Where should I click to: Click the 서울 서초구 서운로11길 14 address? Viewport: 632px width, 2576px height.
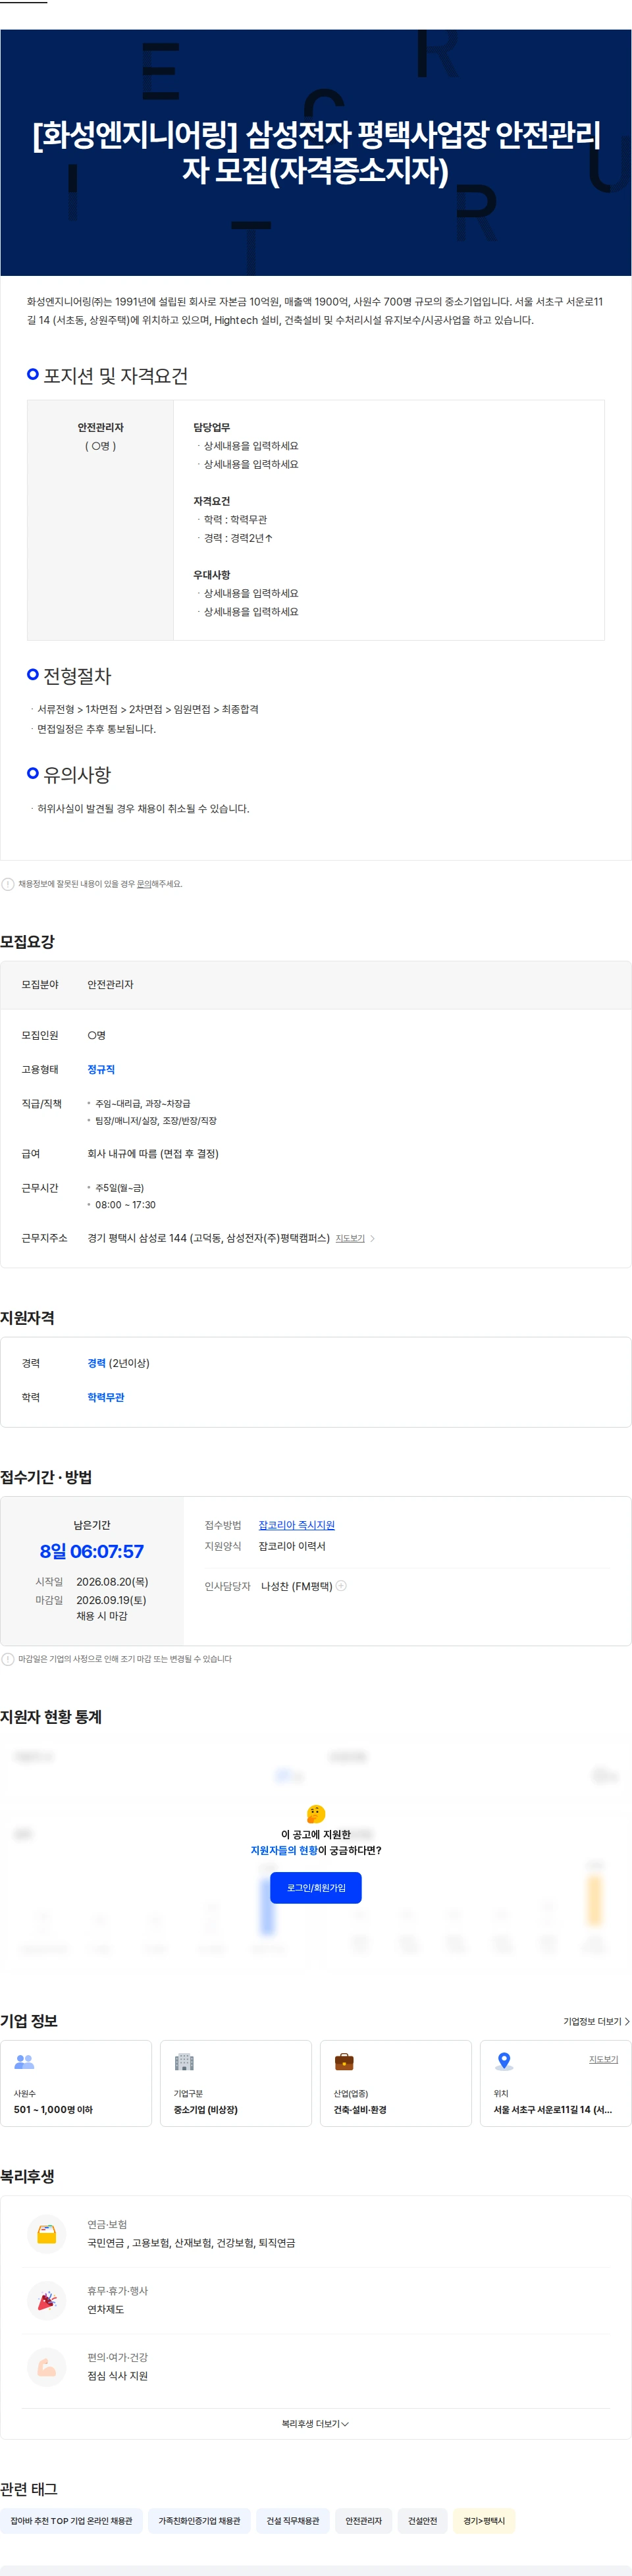(553, 2110)
